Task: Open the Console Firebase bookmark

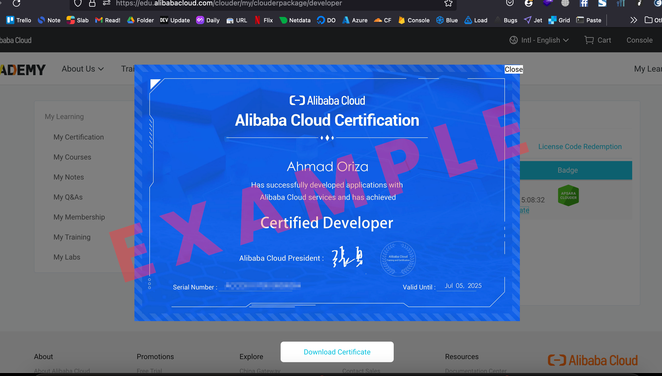Action: pyautogui.click(x=414, y=20)
